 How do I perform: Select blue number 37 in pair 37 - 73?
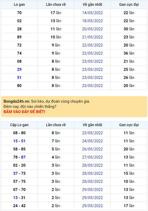[x=15, y=173]
